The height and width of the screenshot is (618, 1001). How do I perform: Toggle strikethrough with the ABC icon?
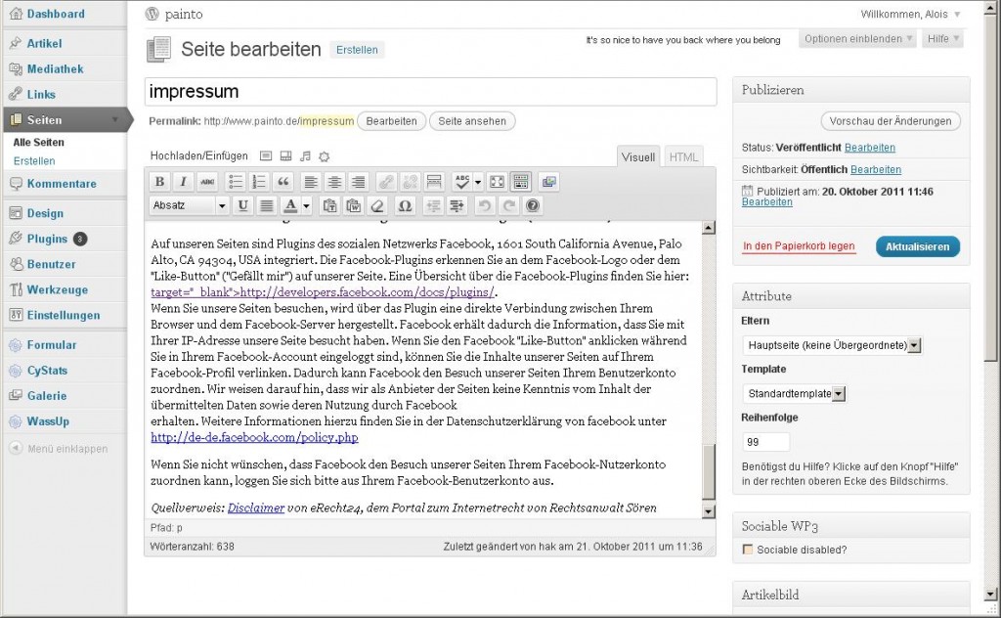click(x=207, y=182)
